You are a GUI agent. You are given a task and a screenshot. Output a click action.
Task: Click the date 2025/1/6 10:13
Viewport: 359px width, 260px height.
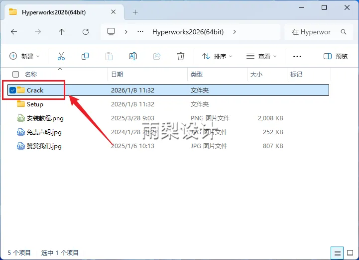coord(132,146)
